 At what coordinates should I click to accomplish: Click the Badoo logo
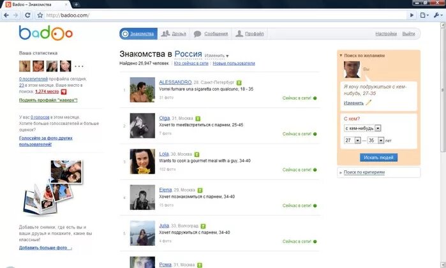coord(46,33)
